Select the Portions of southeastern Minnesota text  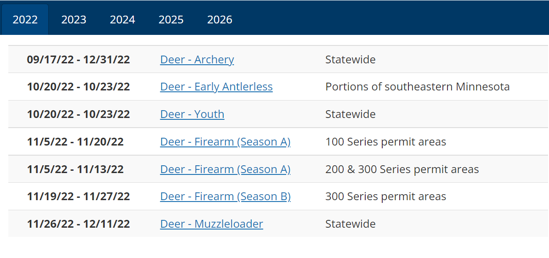click(417, 87)
